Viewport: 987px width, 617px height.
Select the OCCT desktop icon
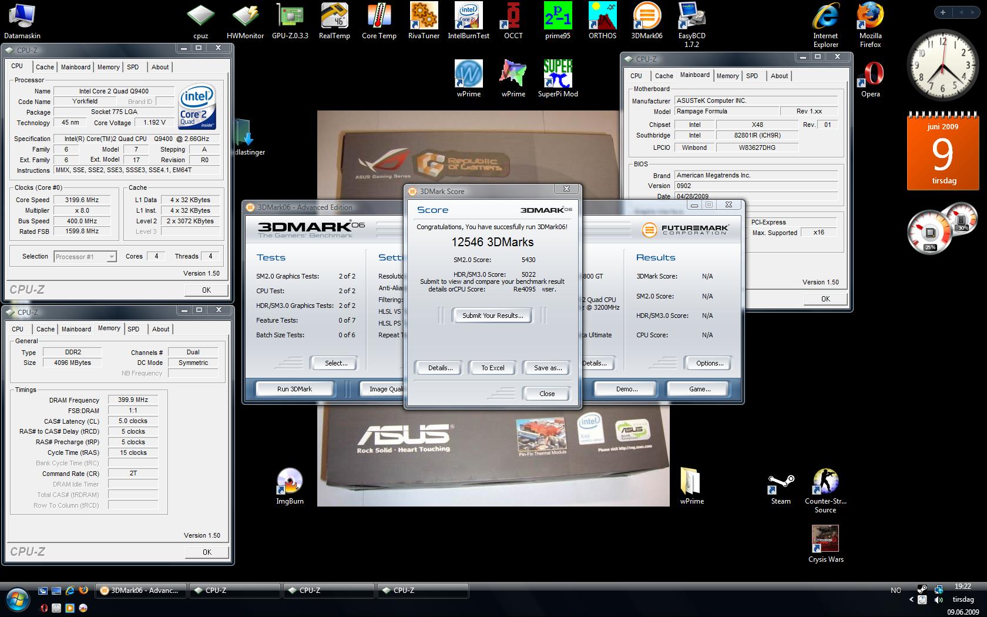pos(513,22)
